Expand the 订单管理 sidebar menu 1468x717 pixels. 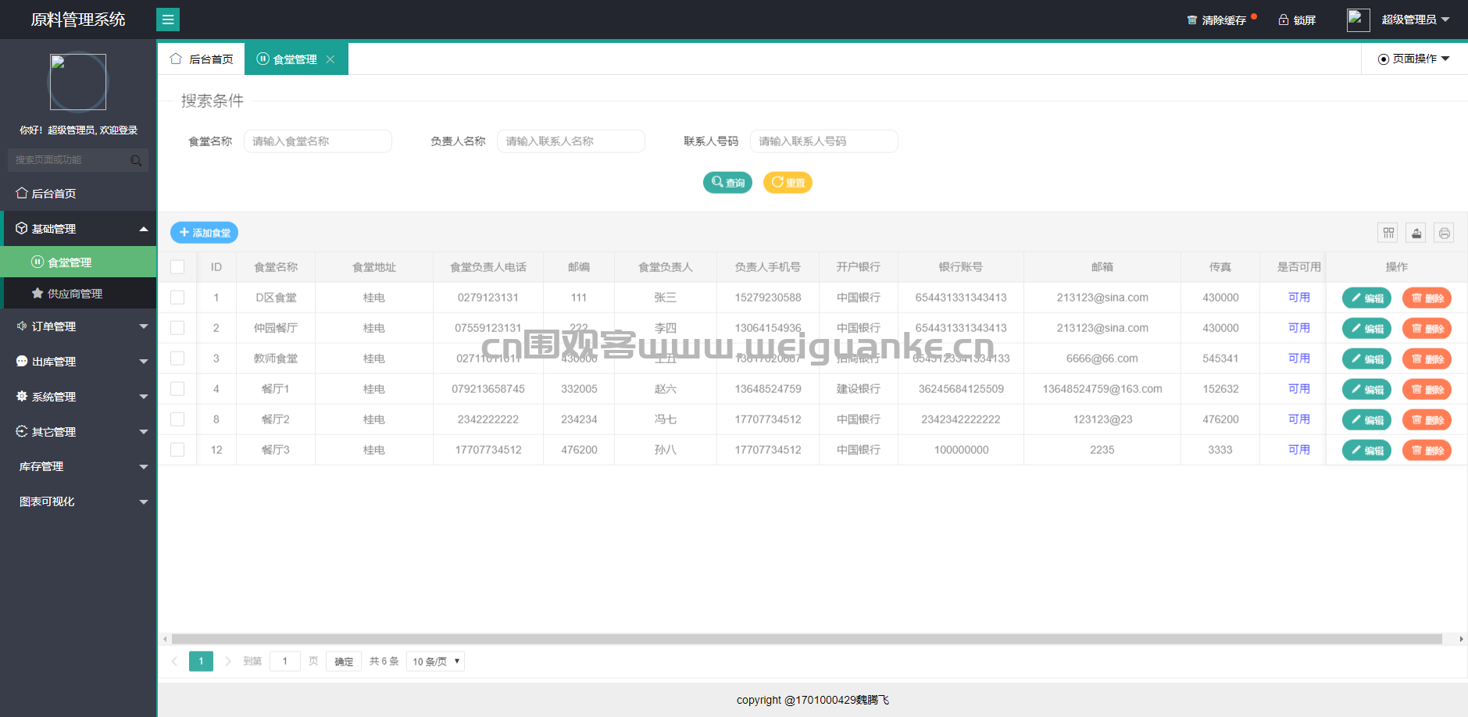(x=78, y=326)
